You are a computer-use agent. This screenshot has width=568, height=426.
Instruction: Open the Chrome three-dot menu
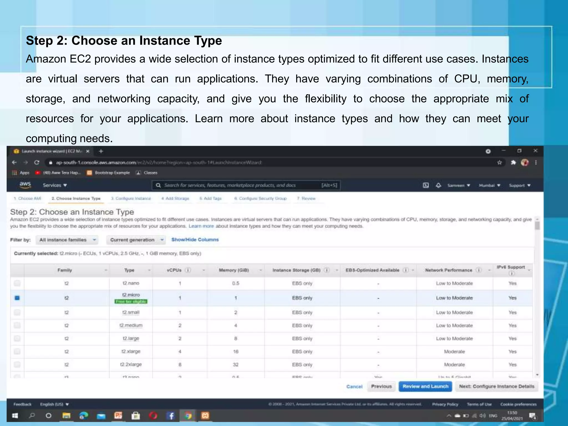536,163
